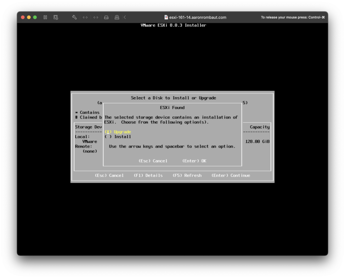Open virtual machine settings wrench
This screenshot has width=345, height=278.
74,17
